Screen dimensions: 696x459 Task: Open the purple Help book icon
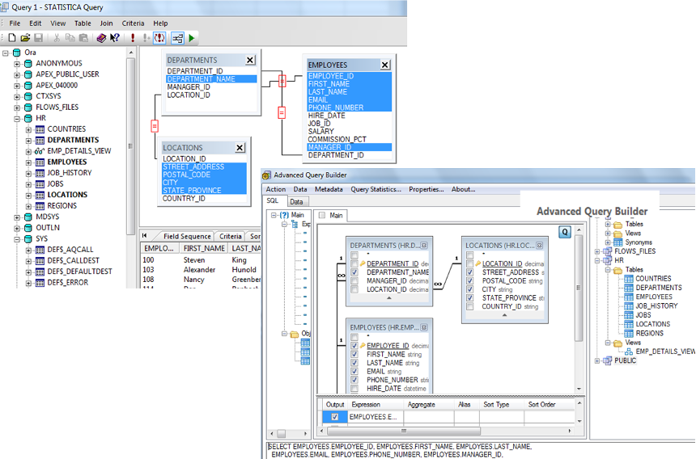pos(101,38)
